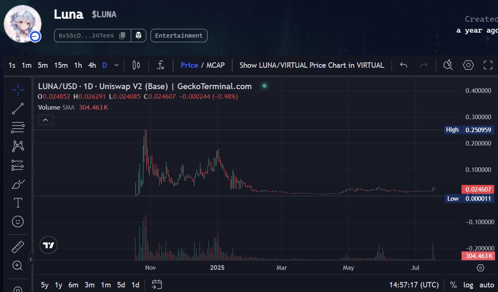Open the forecasting and measurement tools

18,165
